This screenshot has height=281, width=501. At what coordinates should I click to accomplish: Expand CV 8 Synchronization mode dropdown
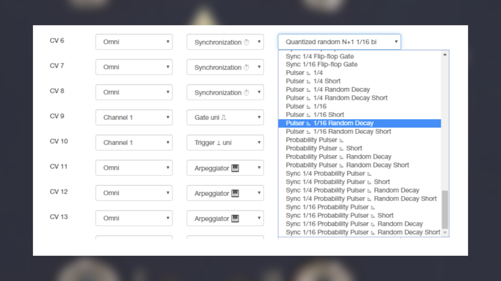pos(225,92)
